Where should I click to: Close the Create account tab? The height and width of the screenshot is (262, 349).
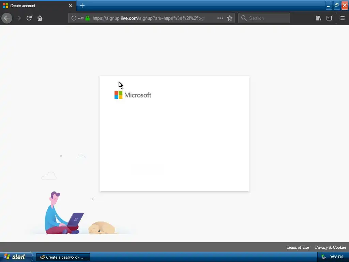point(71,6)
